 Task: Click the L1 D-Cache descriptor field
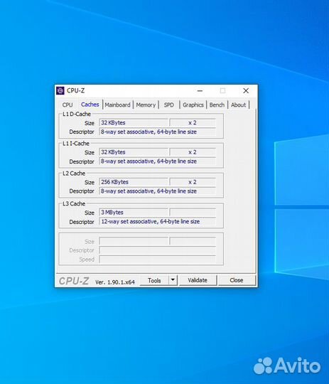tap(157, 132)
